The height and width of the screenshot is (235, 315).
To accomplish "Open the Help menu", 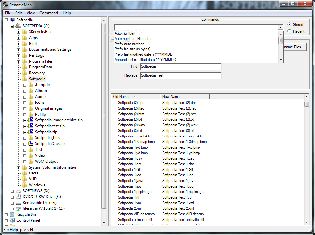I will coord(67,13).
